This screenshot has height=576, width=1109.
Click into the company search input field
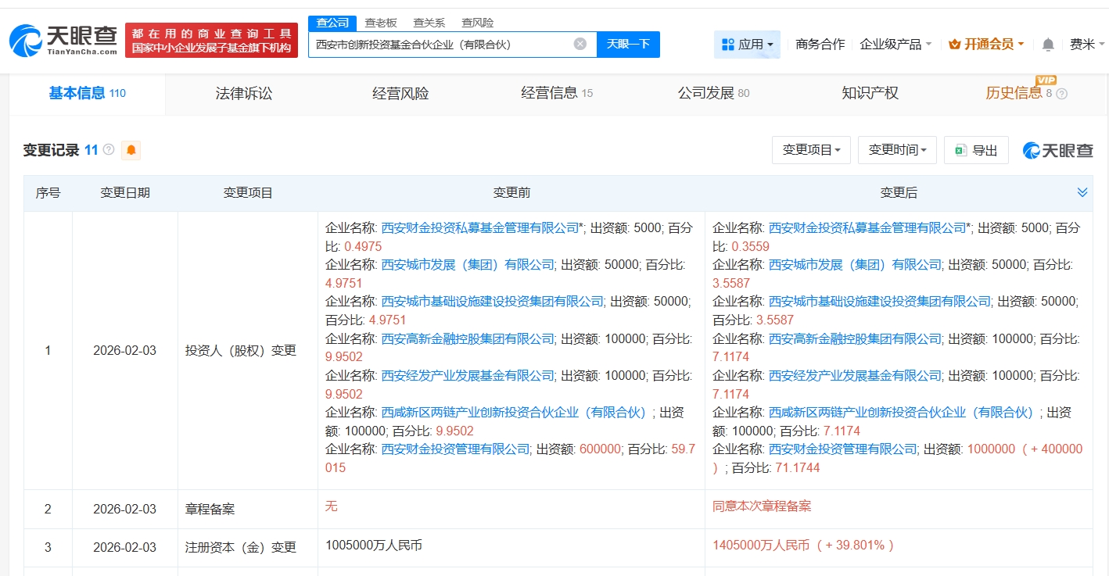point(442,45)
